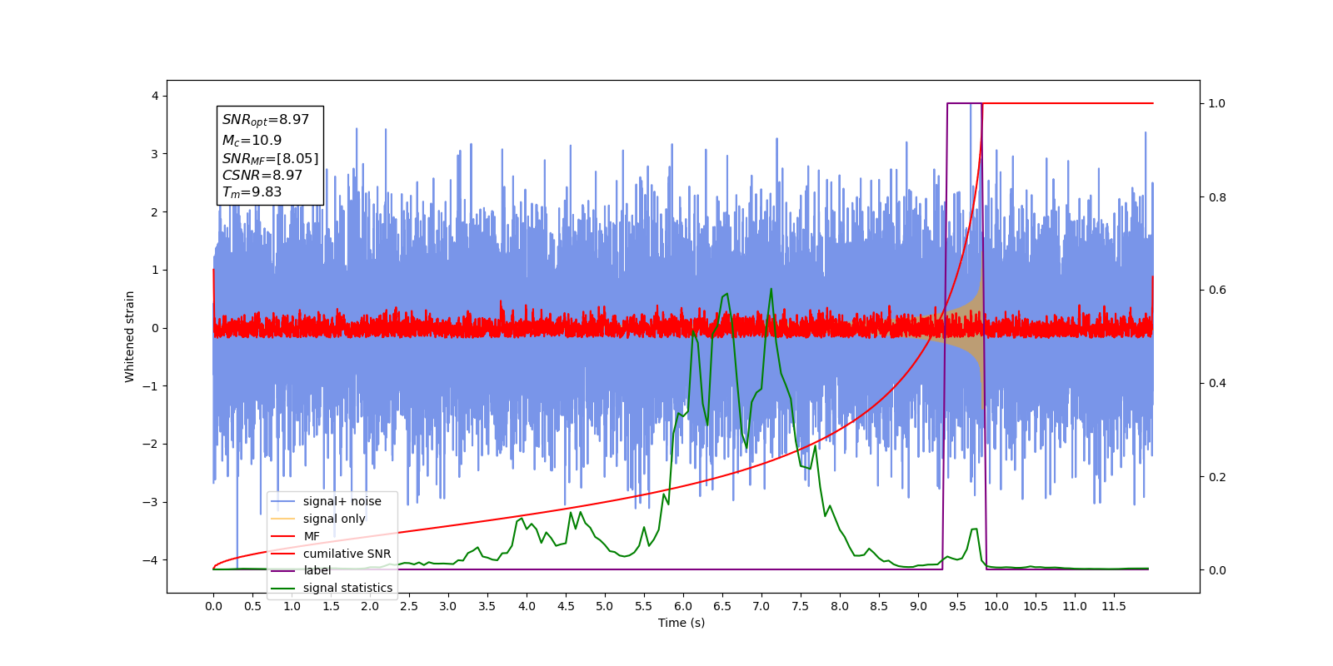1333x666 pixels.
Task: Click left y-axis tick label 0
Action: point(155,328)
